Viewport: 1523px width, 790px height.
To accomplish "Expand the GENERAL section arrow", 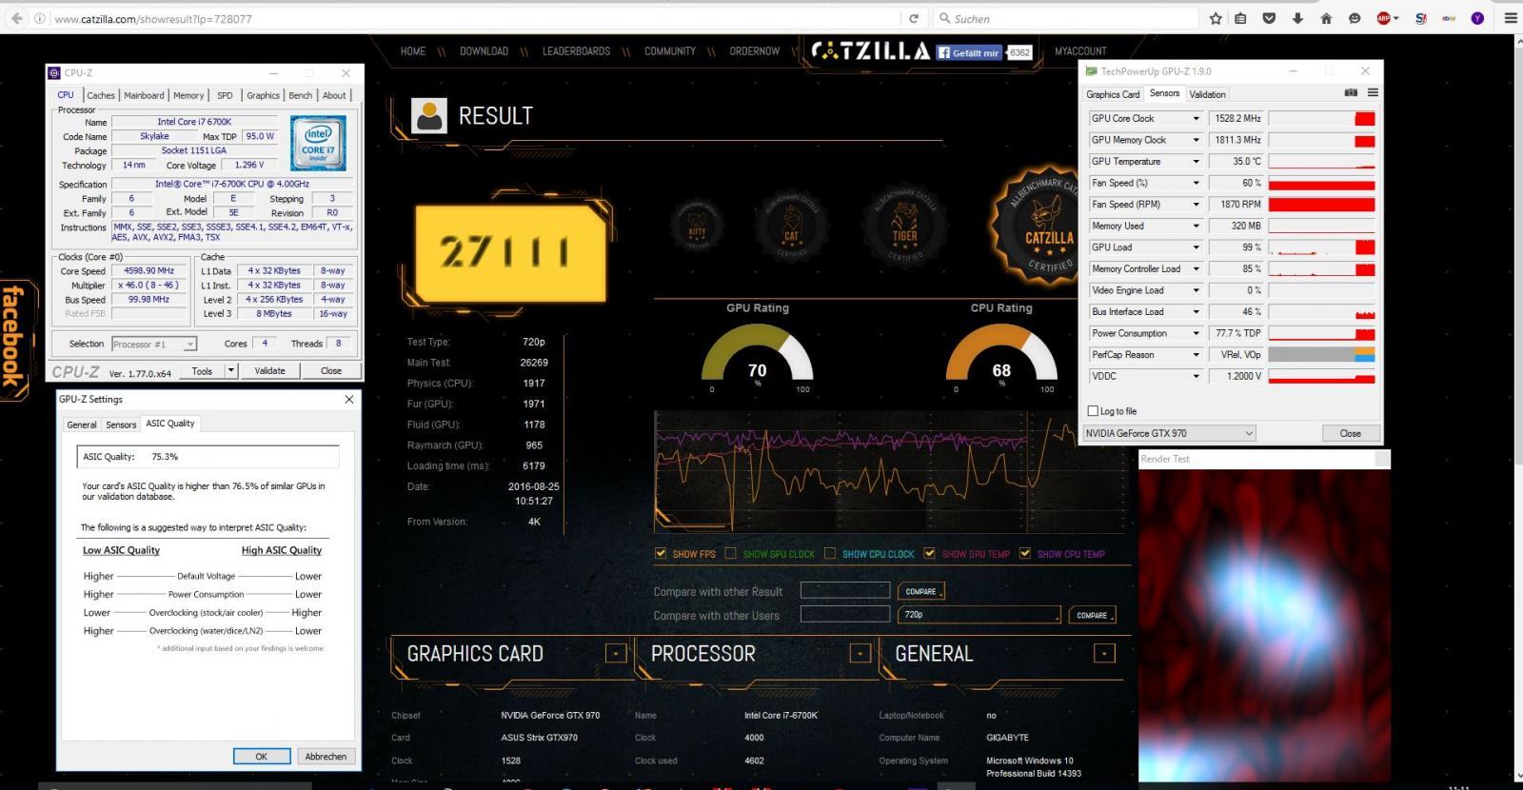I will tap(1104, 654).
